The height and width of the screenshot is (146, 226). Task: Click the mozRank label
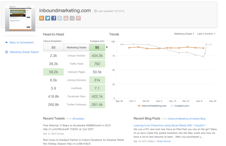[76, 88]
